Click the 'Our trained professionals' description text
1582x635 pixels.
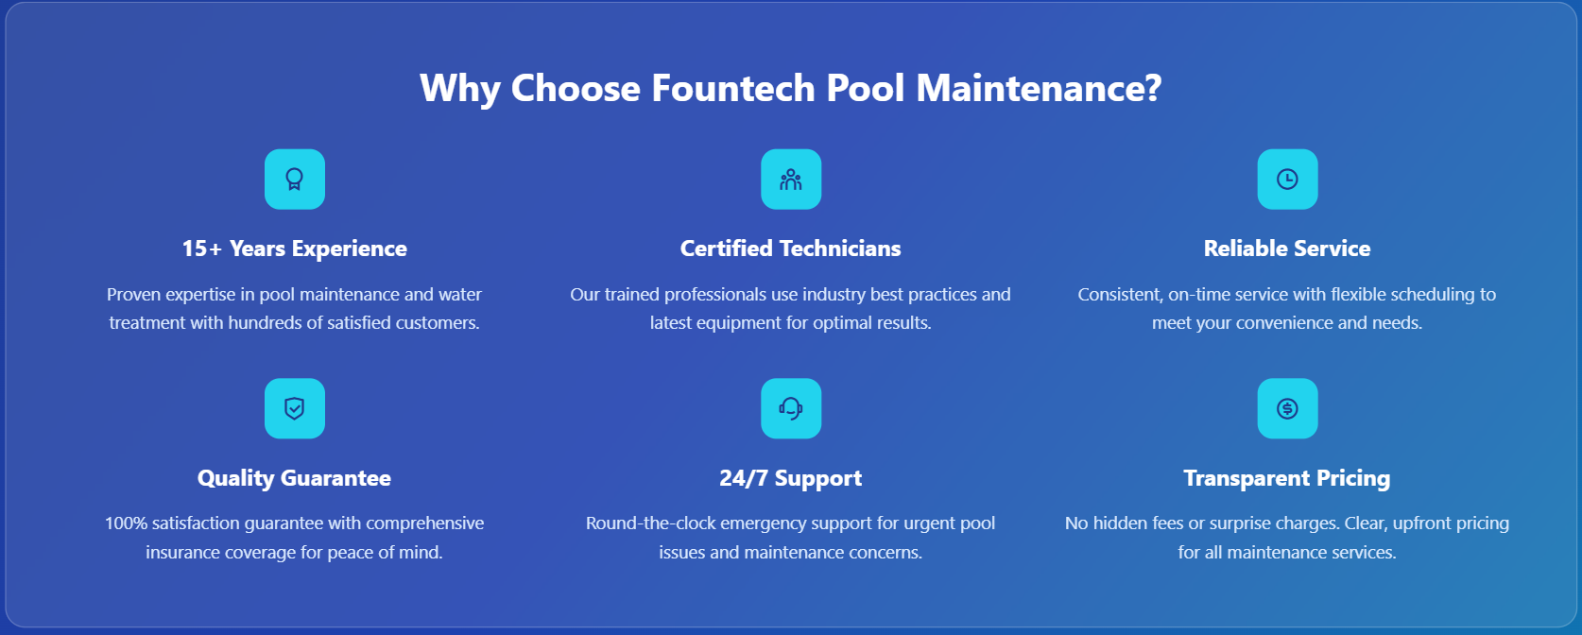pos(791,309)
